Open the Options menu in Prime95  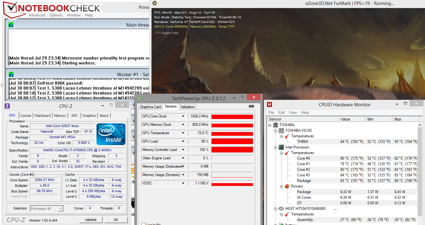coord(56,15)
